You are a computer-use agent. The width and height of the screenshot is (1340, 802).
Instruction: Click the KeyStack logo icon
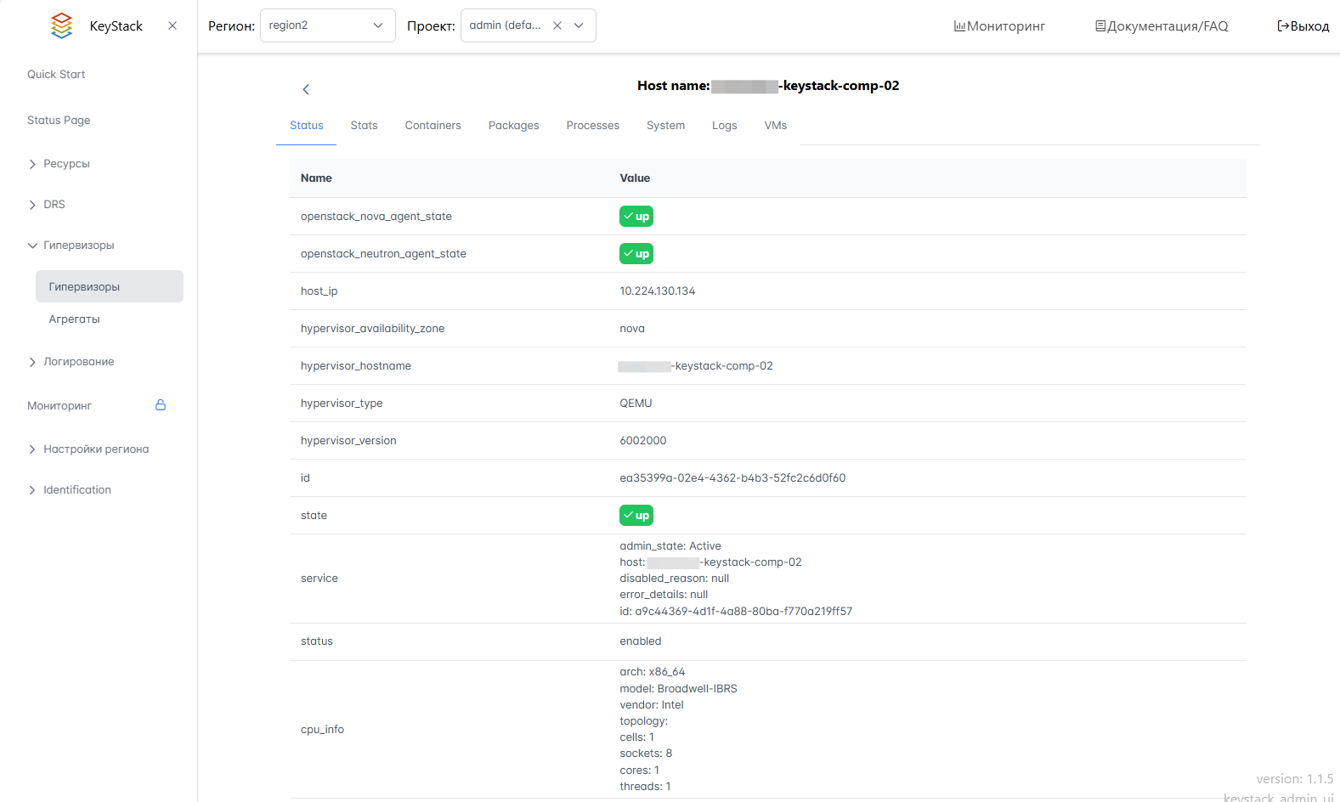[x=62, y=25]
